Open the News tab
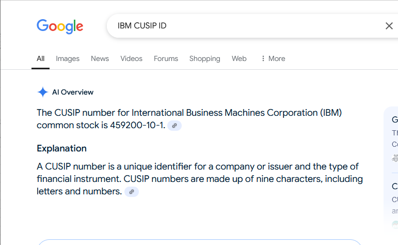The height and width of the screenshot is (245, 398). pos(100,59)
